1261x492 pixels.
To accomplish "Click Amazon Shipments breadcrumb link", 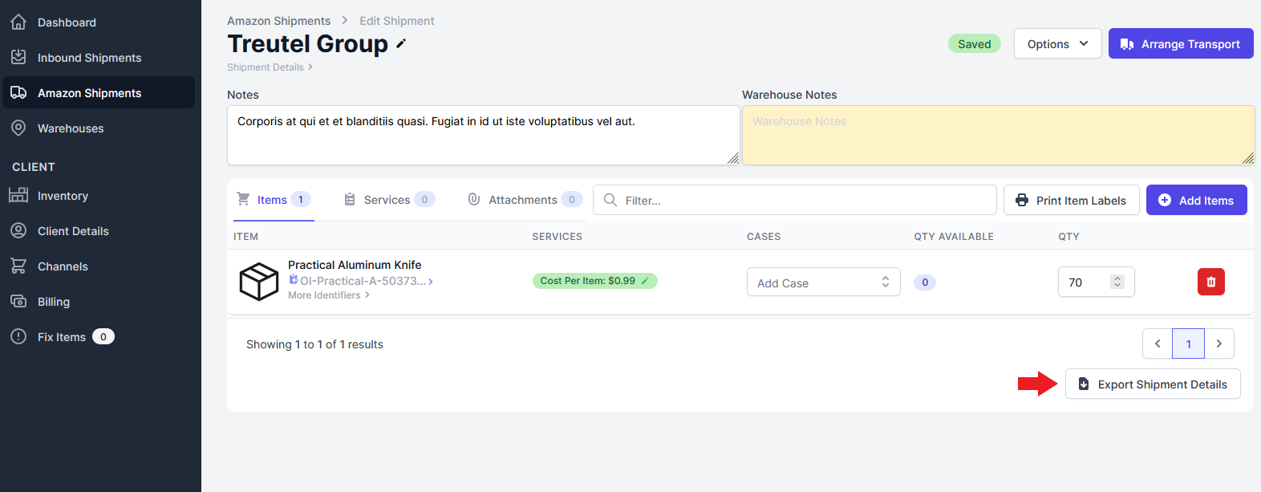I will click(x=278, y=21).
